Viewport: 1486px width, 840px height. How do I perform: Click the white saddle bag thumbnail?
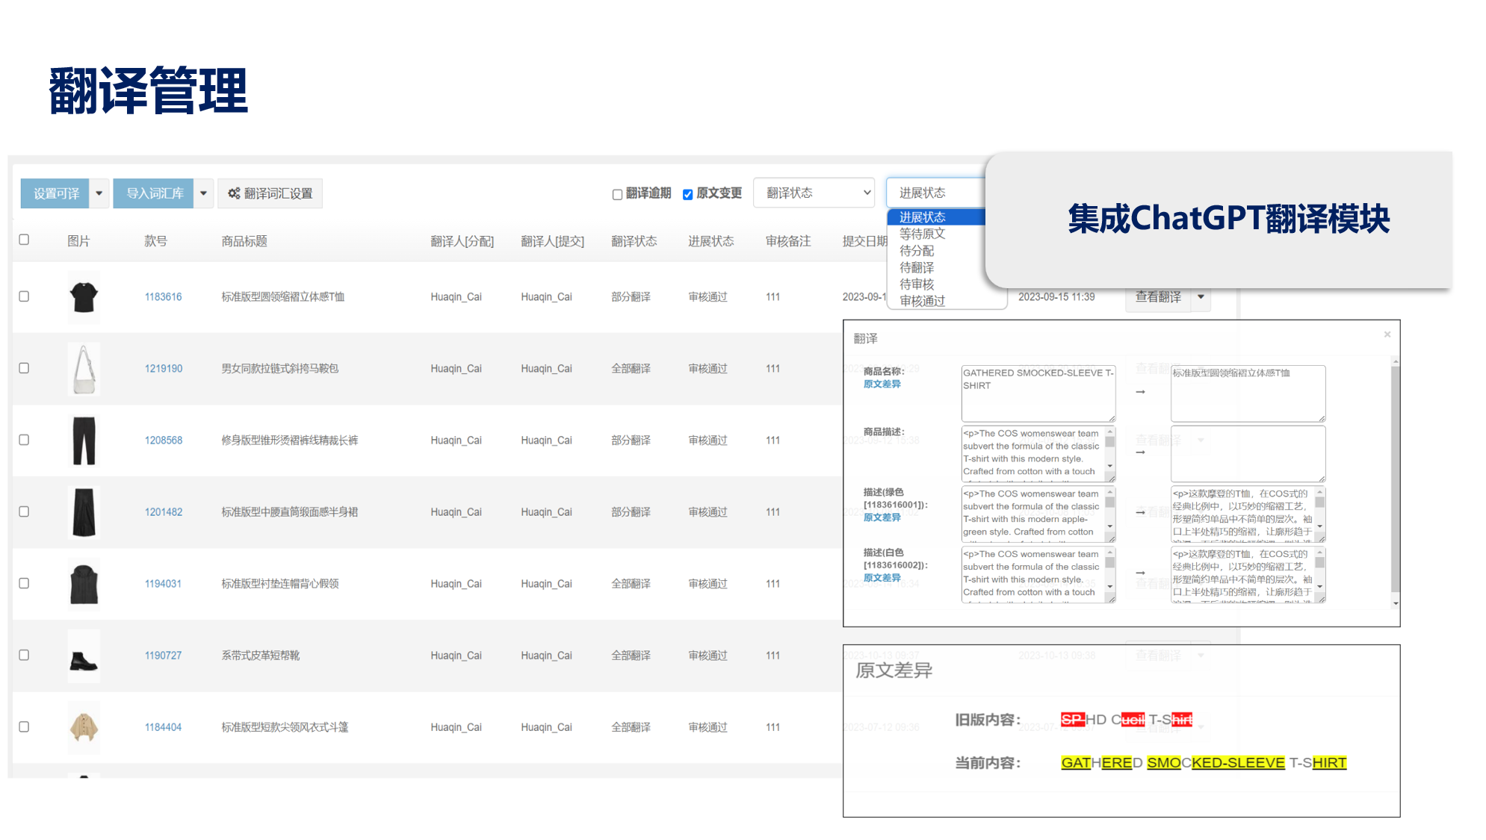84,369
